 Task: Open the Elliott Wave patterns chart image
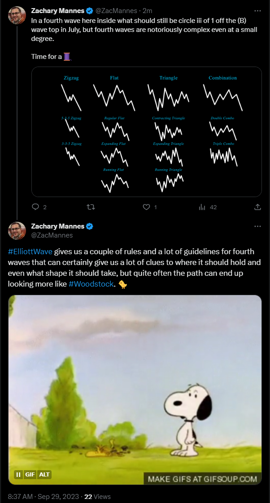point(146,132)
